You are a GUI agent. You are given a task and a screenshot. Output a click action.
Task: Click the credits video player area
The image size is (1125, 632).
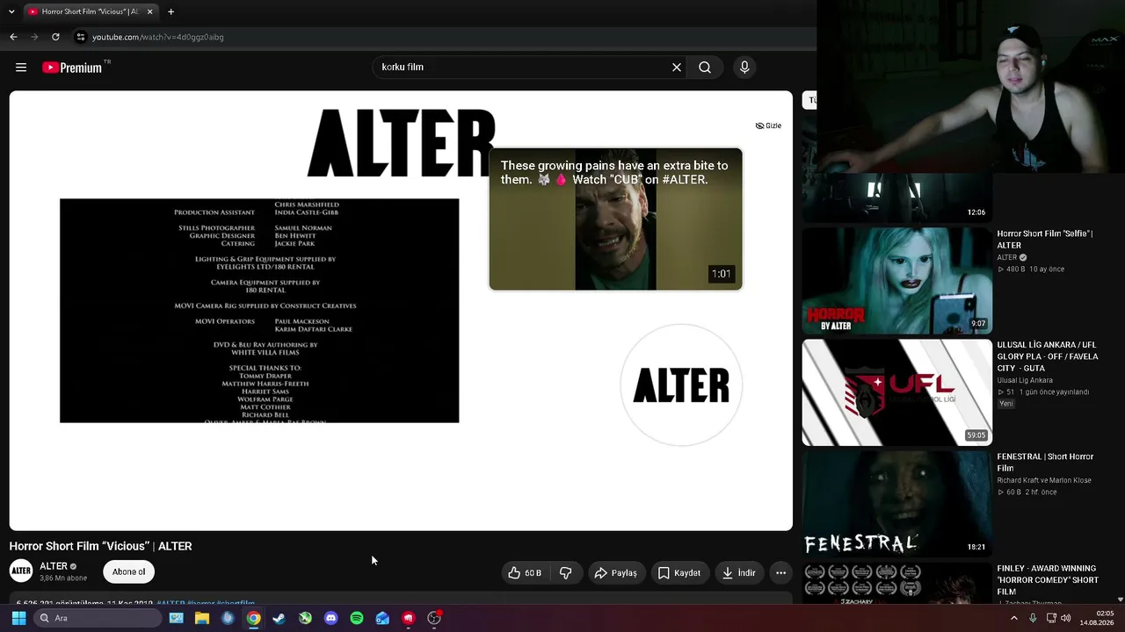pos(259,311)
